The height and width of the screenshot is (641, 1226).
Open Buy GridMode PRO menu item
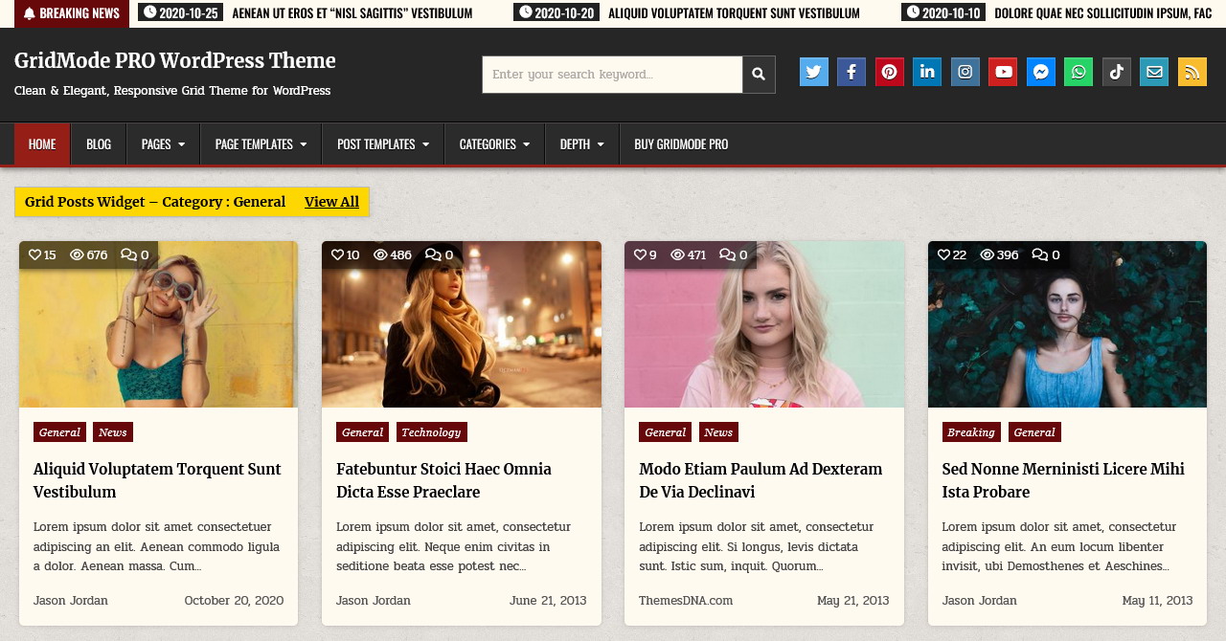pyautogui.click(x=681, y=144)
